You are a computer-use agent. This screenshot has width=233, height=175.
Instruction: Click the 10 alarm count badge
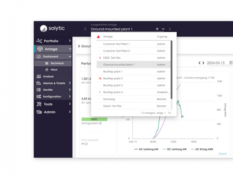tap(100, 78)
